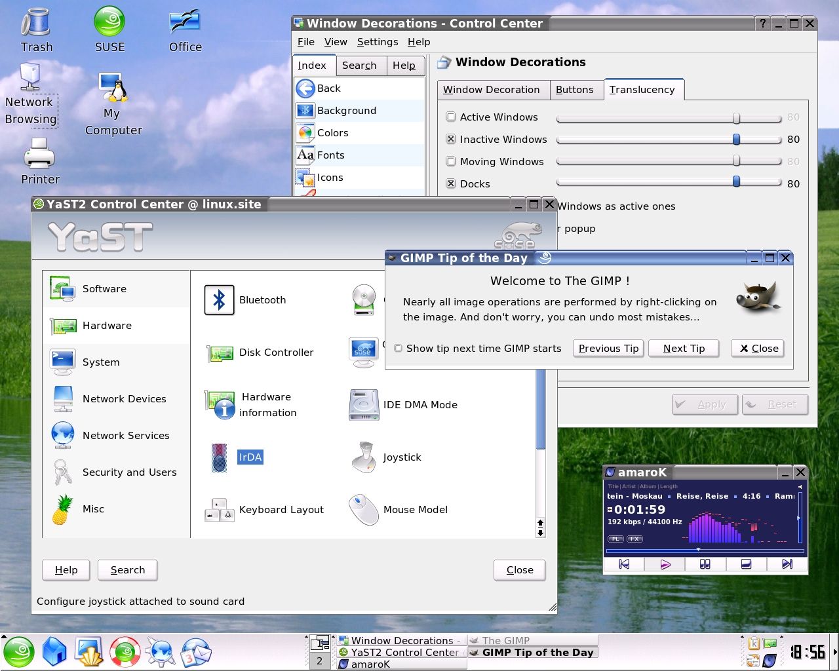Check Show tip next time GIMP starts

click(398, 349)
